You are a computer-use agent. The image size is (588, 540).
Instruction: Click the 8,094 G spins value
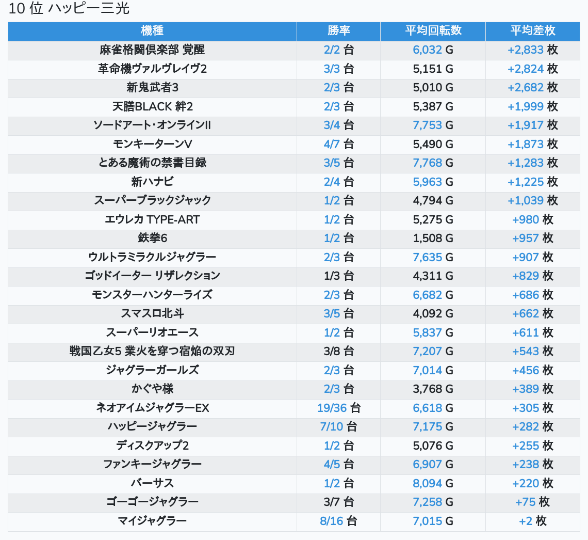coord(433,484)
